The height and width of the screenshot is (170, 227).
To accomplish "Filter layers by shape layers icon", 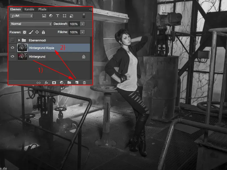I will click(64, 16).
